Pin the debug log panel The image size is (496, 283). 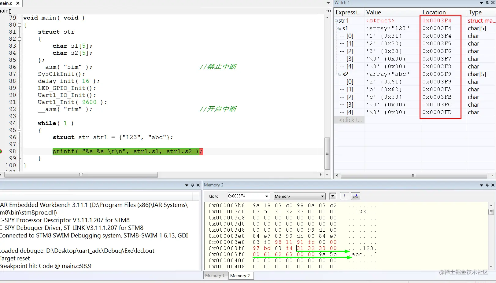[x=192, y=185]
